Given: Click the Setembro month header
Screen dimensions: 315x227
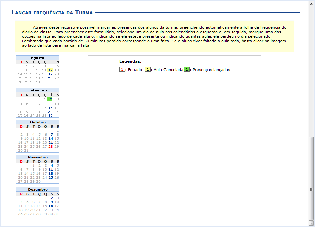Looking at the screenshot, I should coord(38,90).
